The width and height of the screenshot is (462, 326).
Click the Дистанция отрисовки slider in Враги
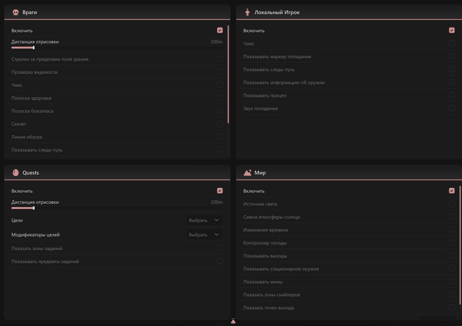click(117, 47)
